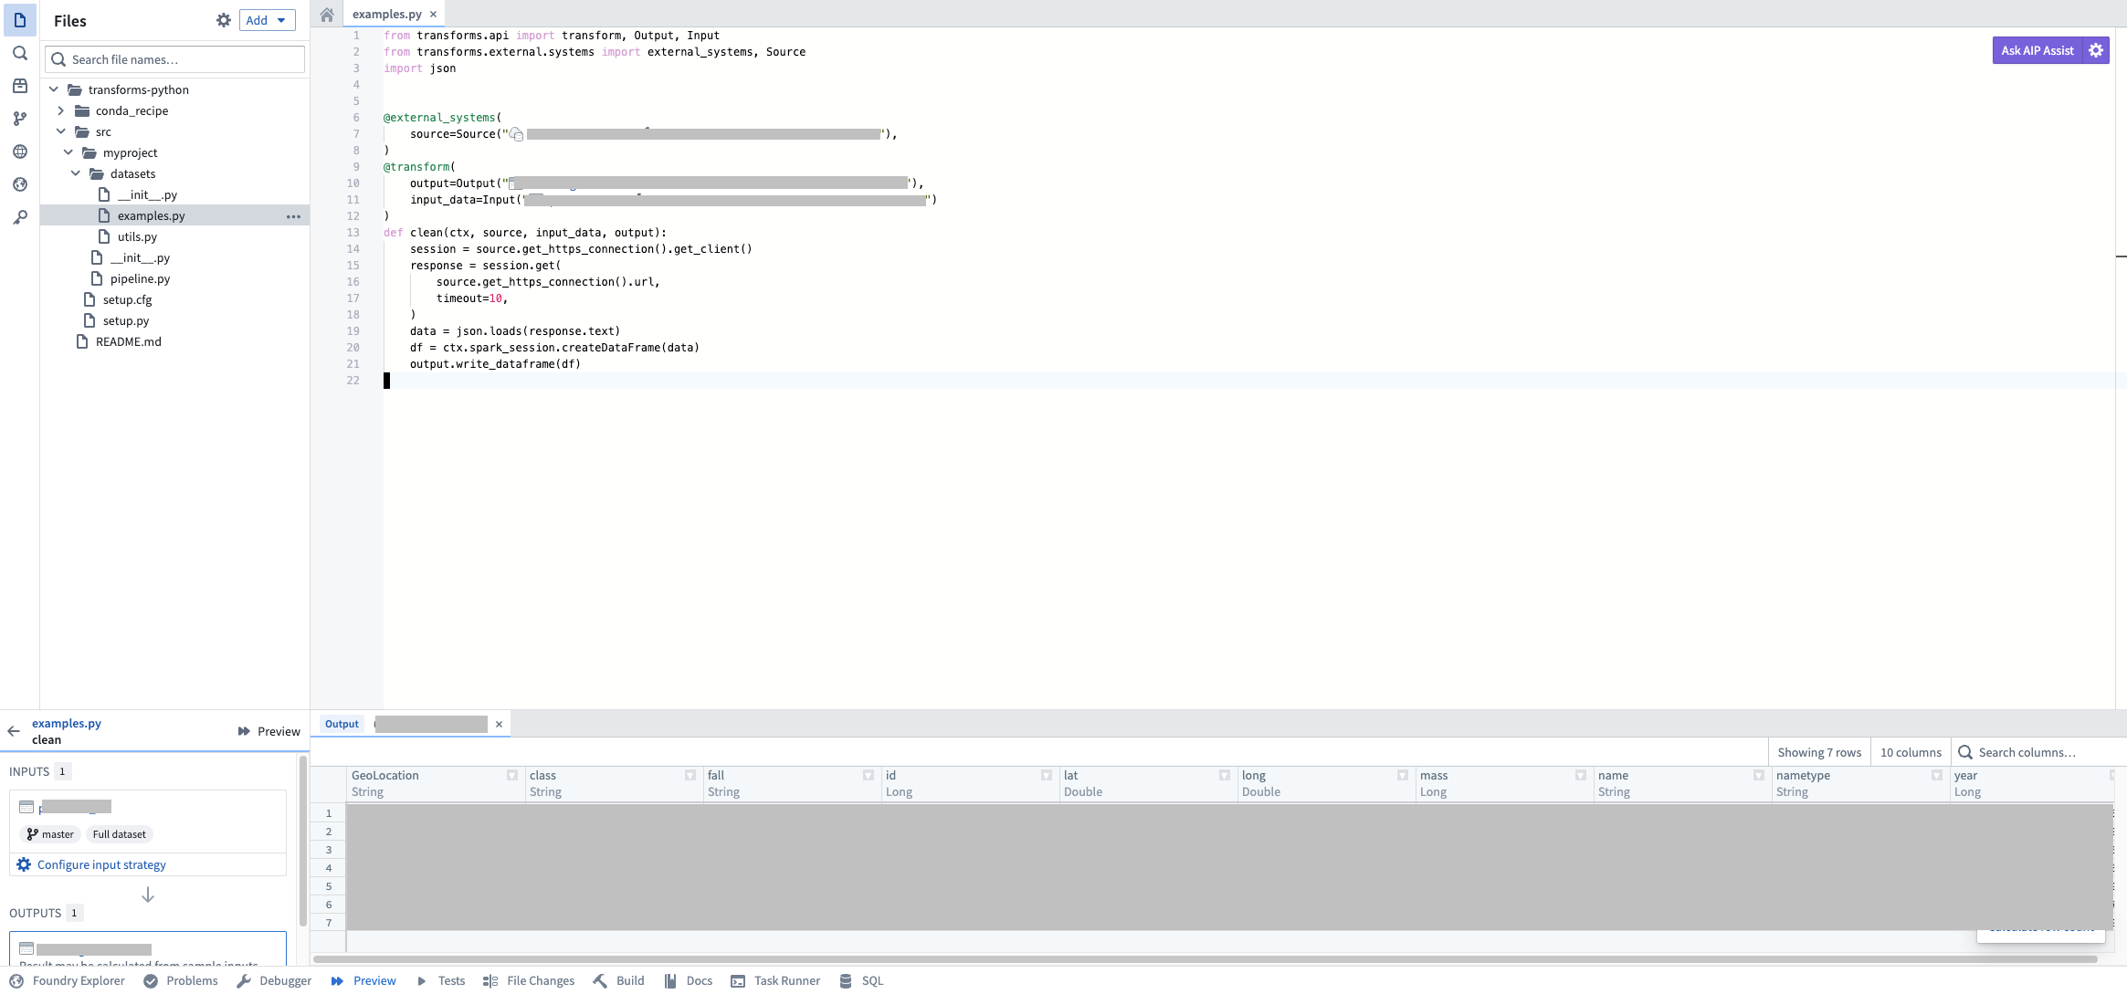Go to the home tab icon
The width and height of the screenshot is (2127, 994).
[327, 14]
